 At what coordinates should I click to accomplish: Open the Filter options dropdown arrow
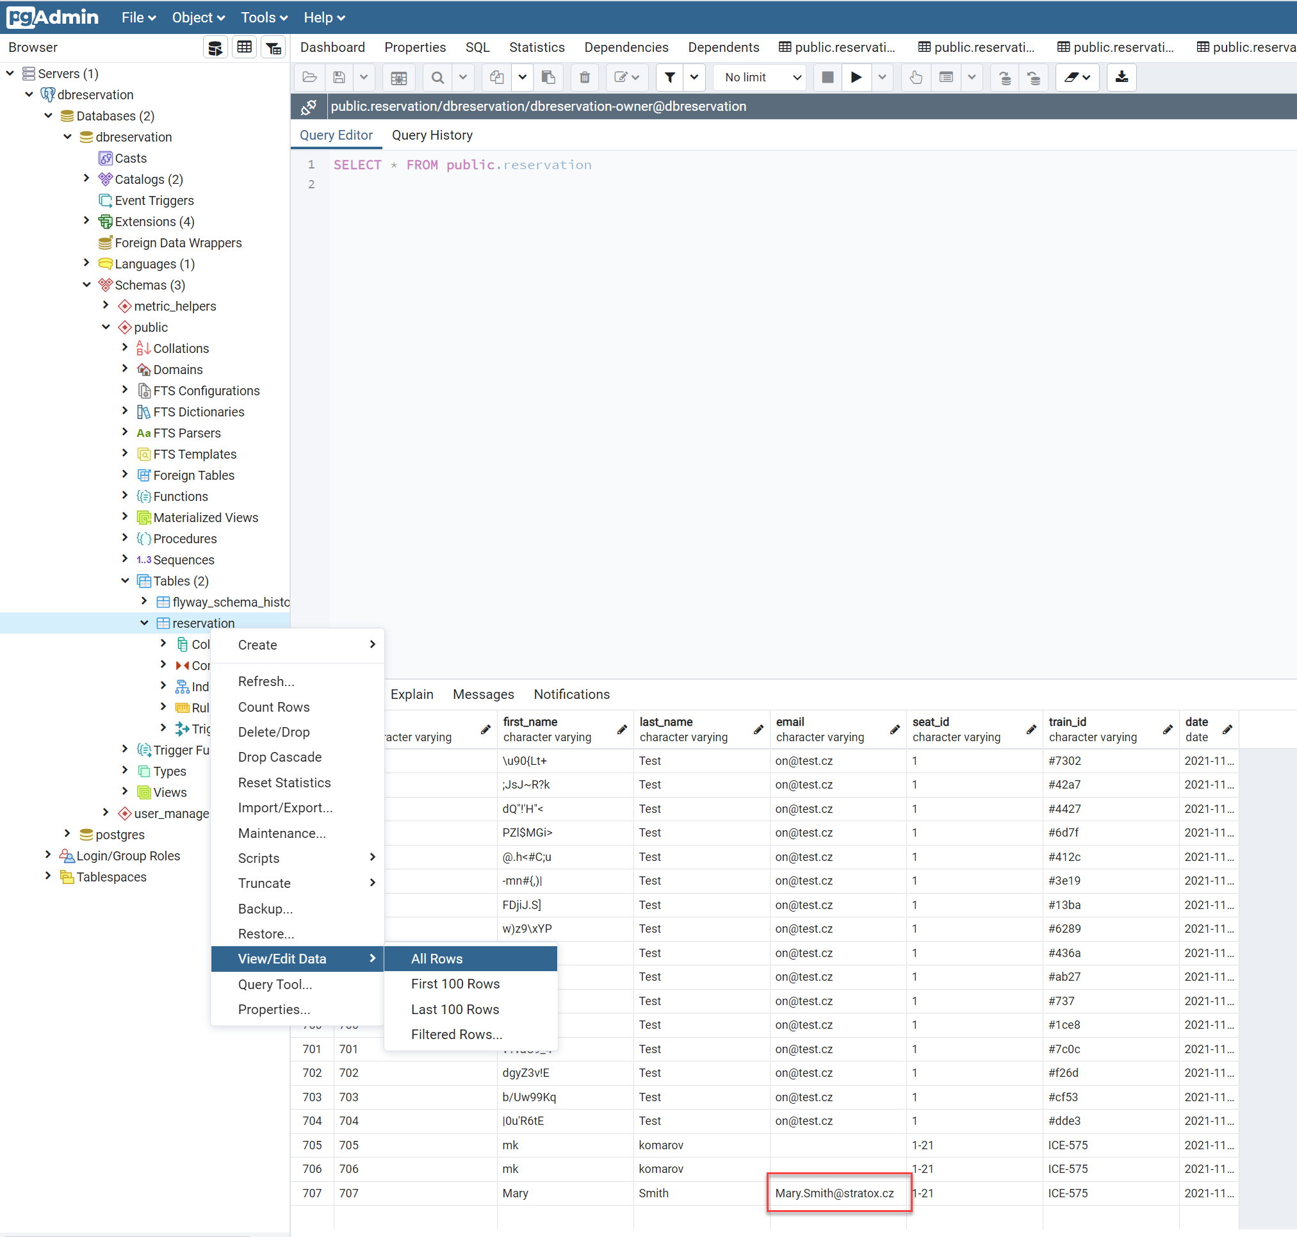[694, 77]
